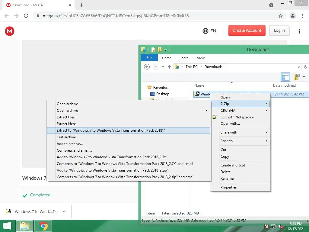Open a new Chrome tab
This screenshot has height=232, width=309.
coord(81,5)
